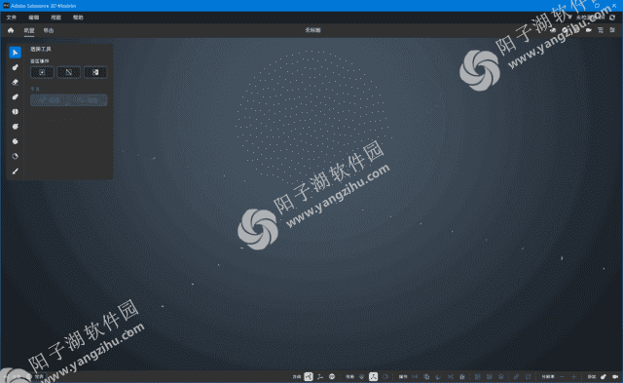Click the square frame icon before the resolution controls
The image size is (623, 383).
click(528, 376)
